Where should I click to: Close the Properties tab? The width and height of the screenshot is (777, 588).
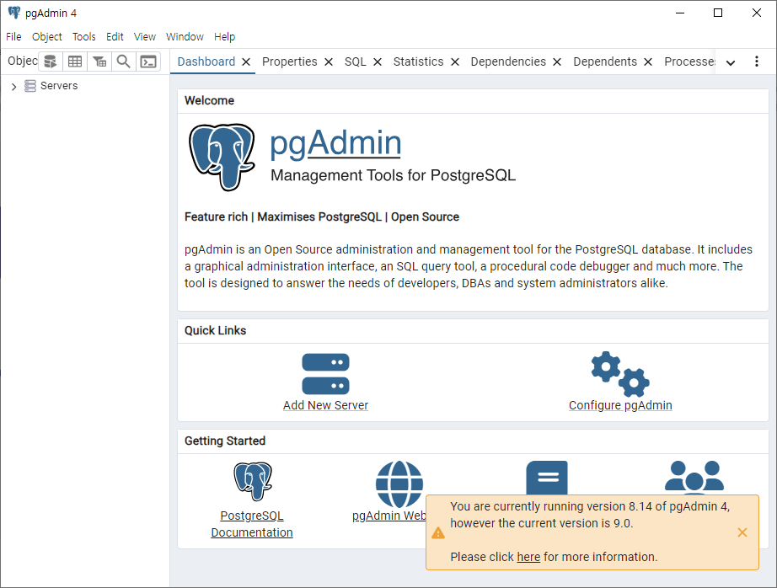[x=329, y=62]
